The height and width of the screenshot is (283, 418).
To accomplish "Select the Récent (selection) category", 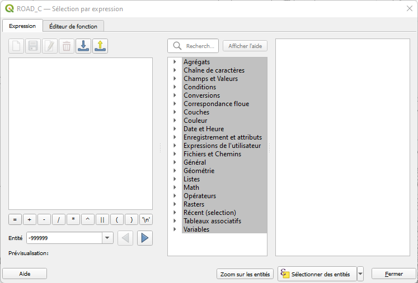I will [210, 213].
